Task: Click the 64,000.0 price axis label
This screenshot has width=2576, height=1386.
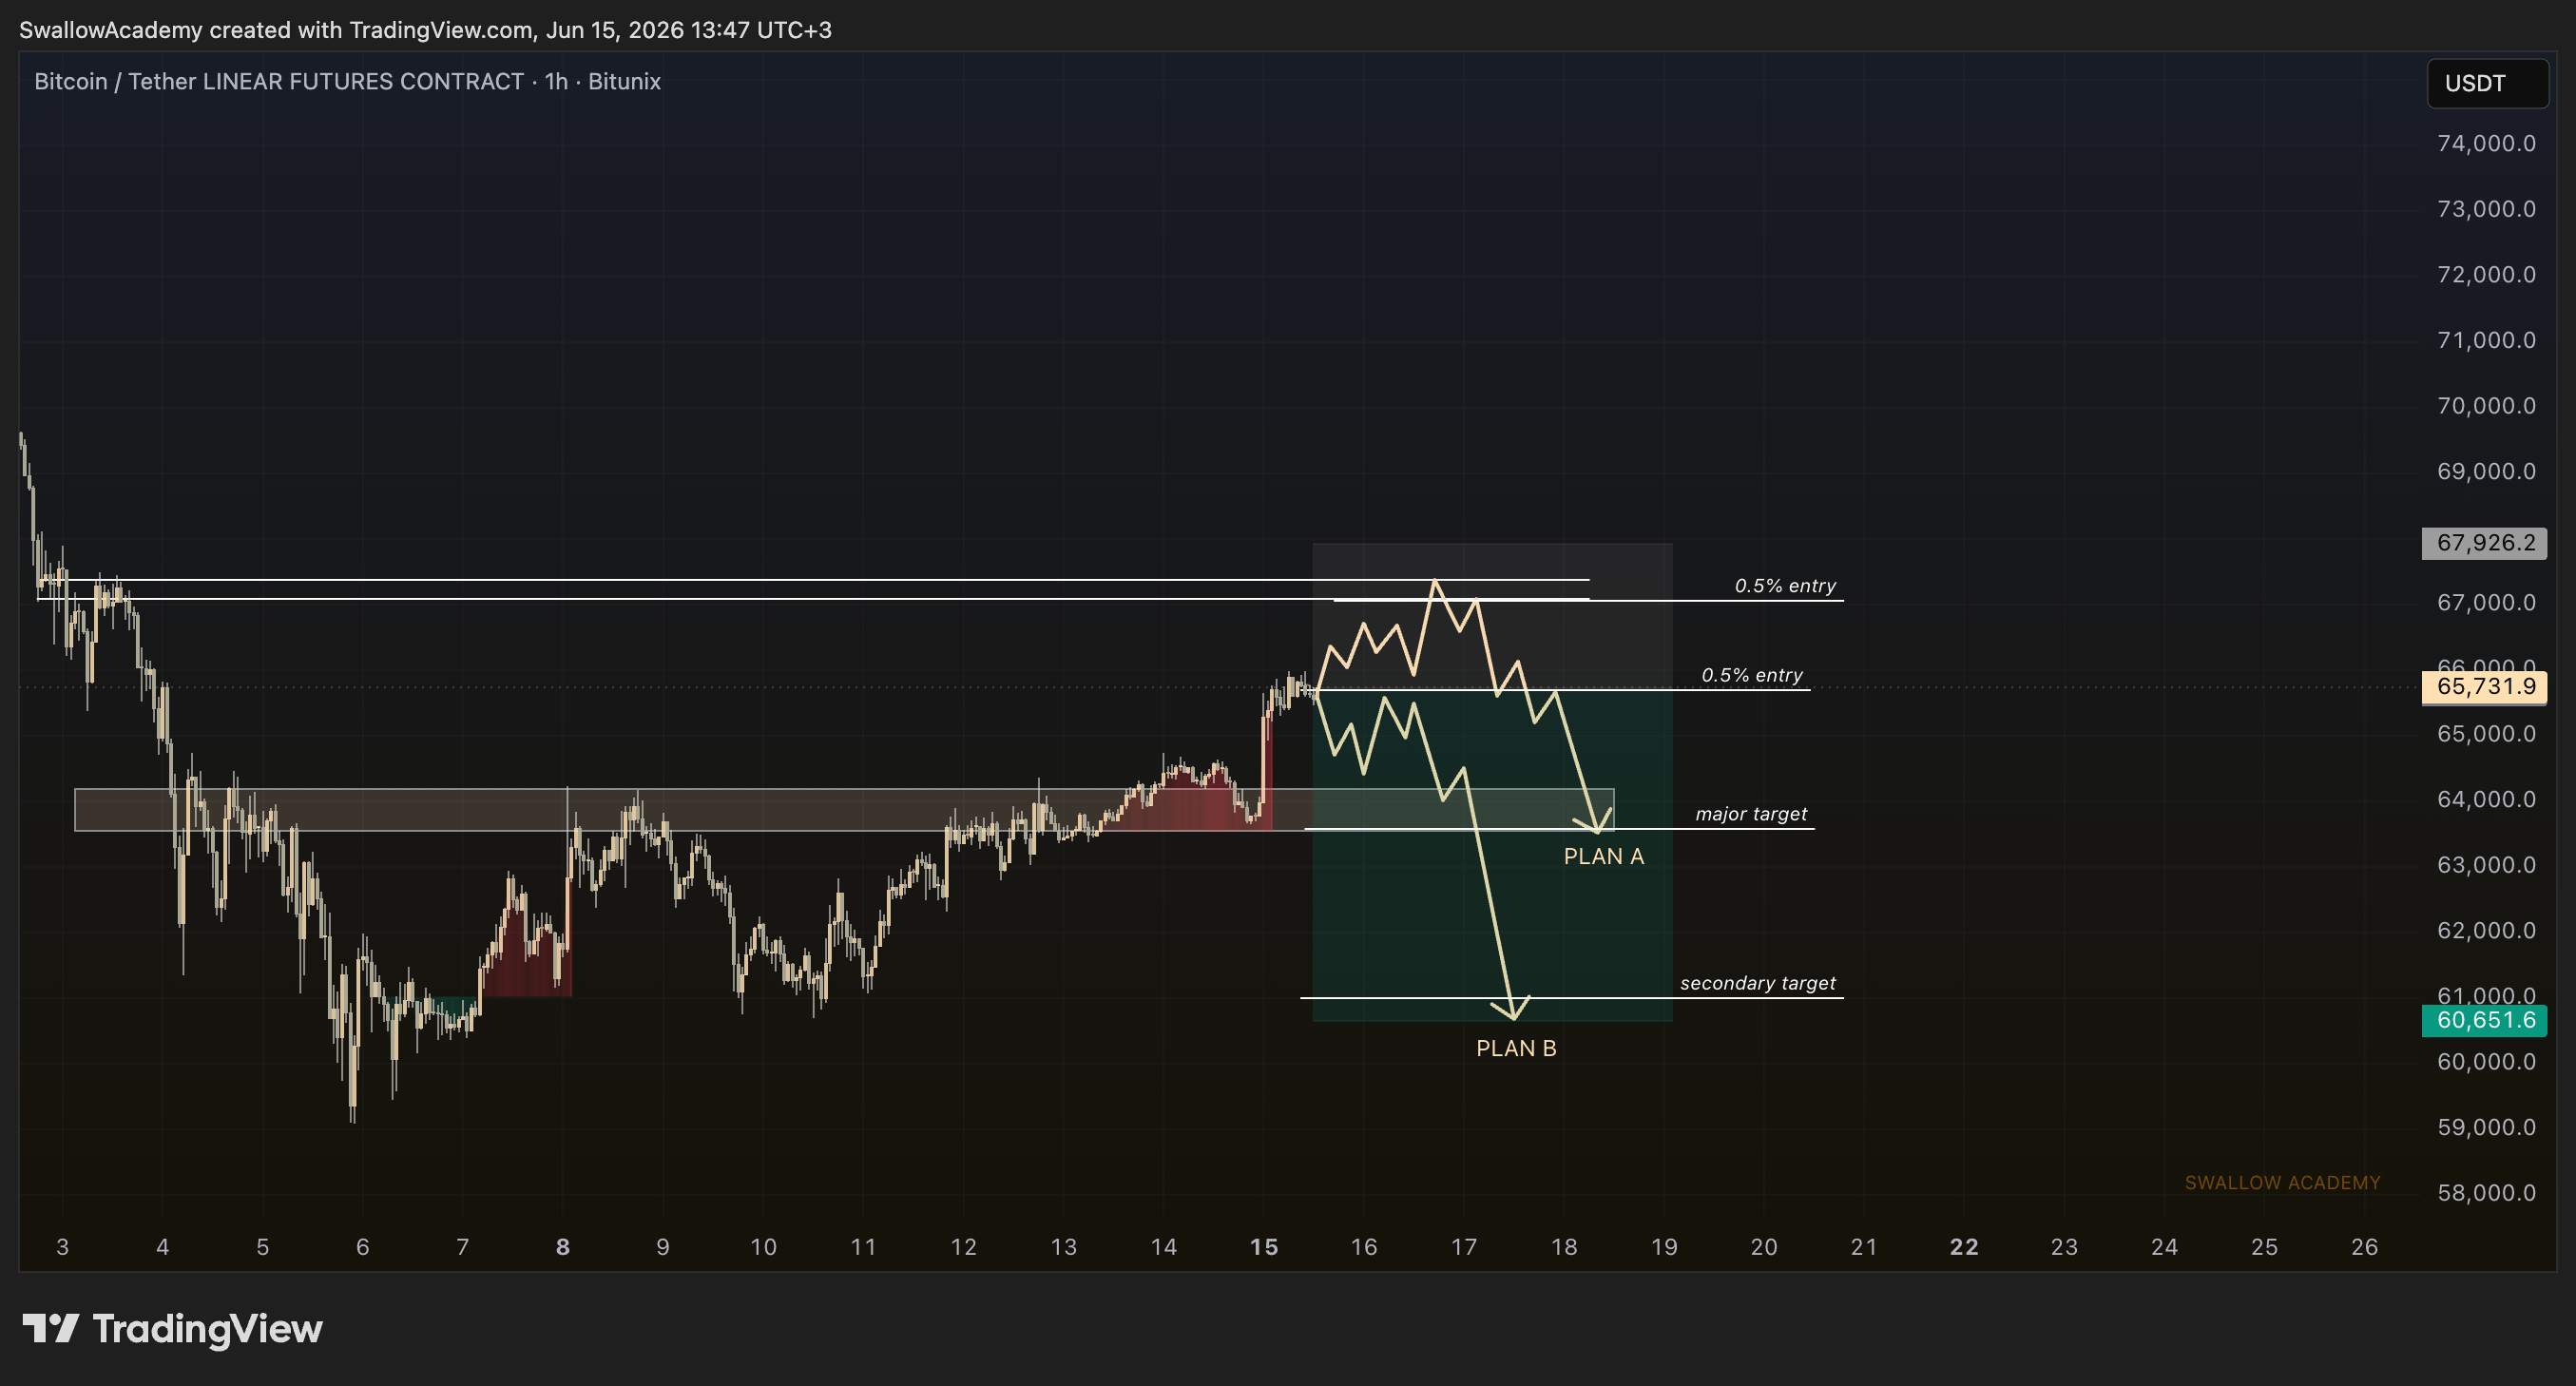Action: 2486,799
